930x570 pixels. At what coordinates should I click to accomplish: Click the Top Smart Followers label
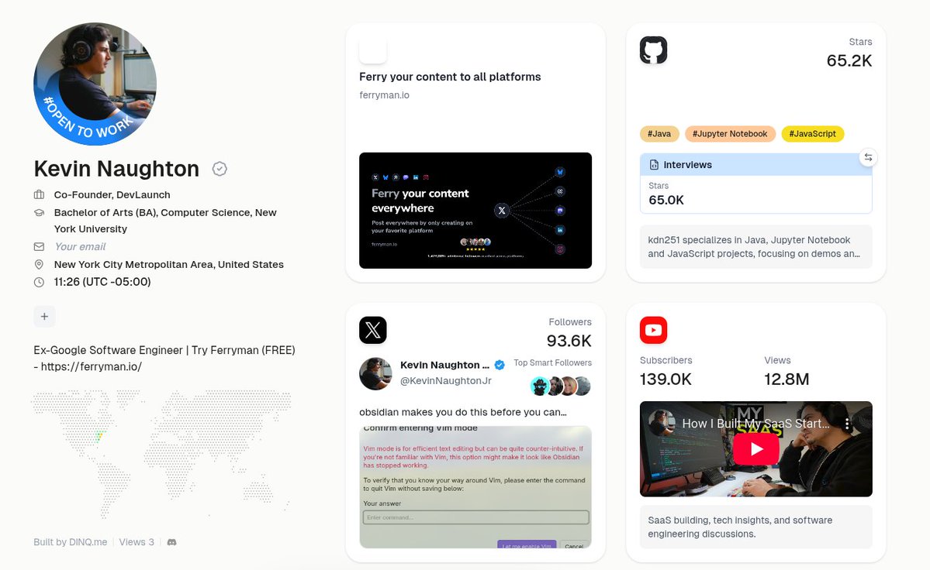(x=552, y=363)
